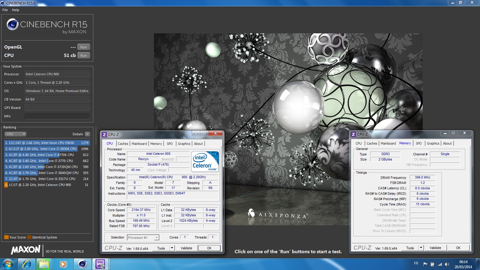Click the DRAM Frequency value 399.0 MHz
This screenshot has width=480, height=270.
point(422,177)
